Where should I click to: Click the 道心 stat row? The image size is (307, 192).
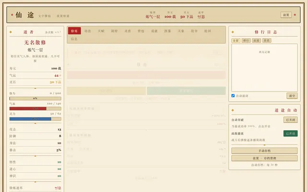coord(35,169)
